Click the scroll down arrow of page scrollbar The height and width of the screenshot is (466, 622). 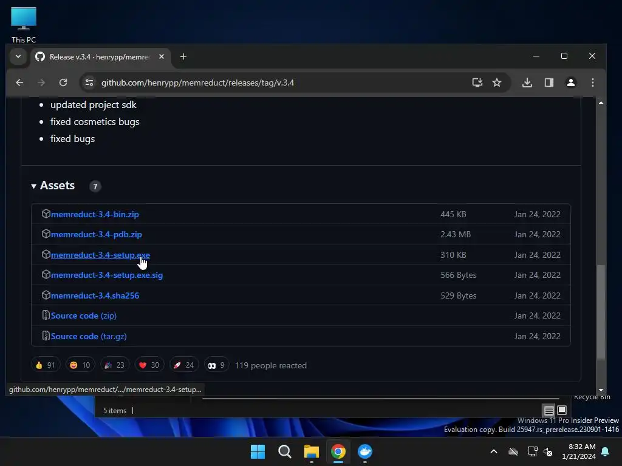[x=601, y=390]
